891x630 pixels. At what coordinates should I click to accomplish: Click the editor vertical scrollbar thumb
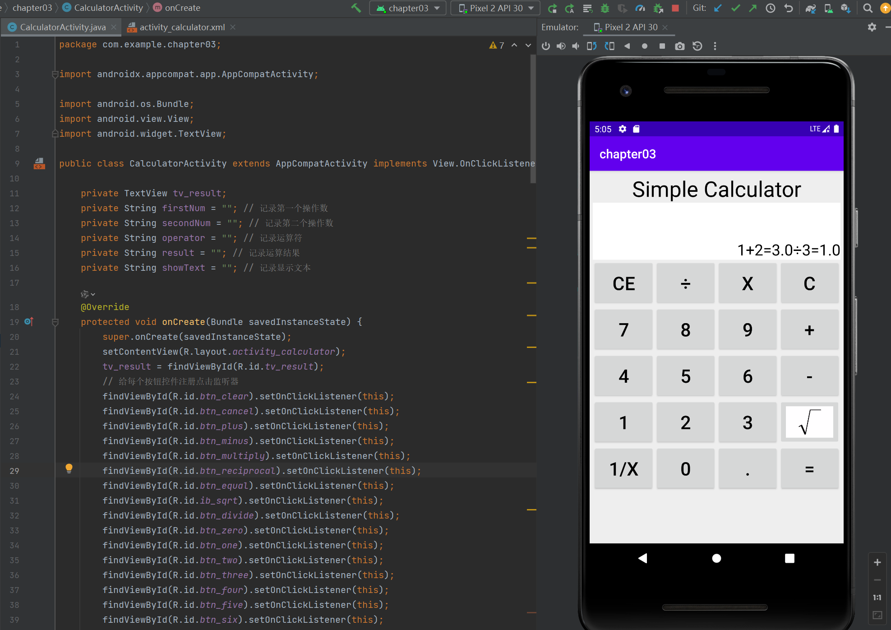[533, 118]
